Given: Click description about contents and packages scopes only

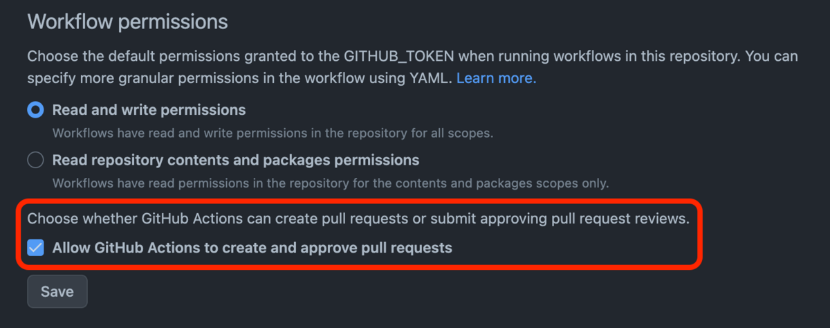Looking at the screenshot, I should click(x=331, y=183).
